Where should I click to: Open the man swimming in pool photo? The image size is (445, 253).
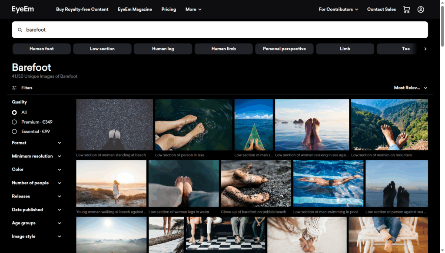(328, 184)
